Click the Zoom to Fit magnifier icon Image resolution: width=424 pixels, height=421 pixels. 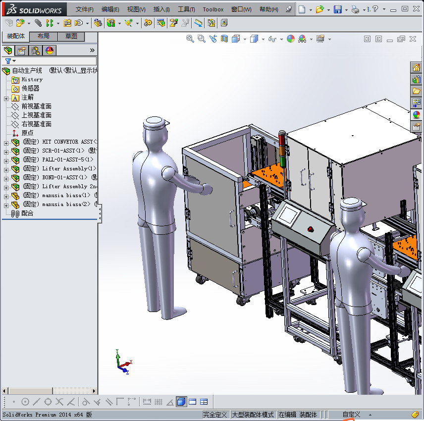click(190, 39)
